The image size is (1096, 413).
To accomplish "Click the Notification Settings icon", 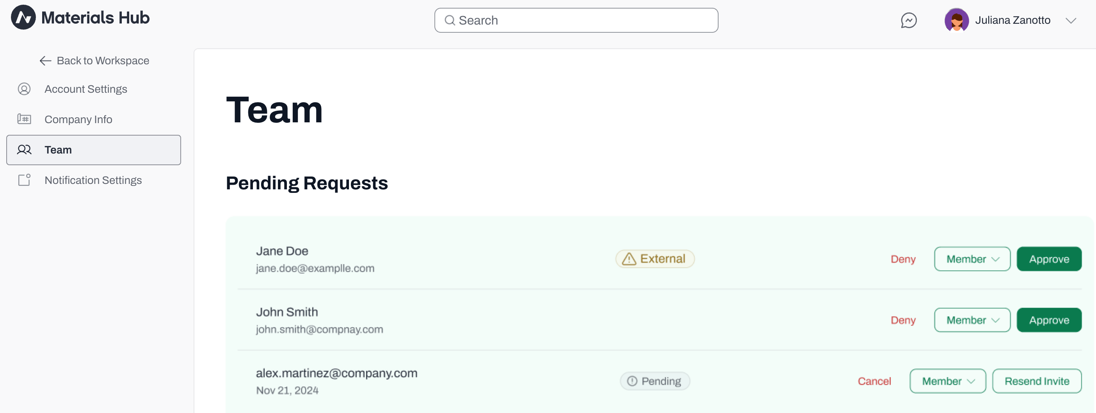I will 24,180.
